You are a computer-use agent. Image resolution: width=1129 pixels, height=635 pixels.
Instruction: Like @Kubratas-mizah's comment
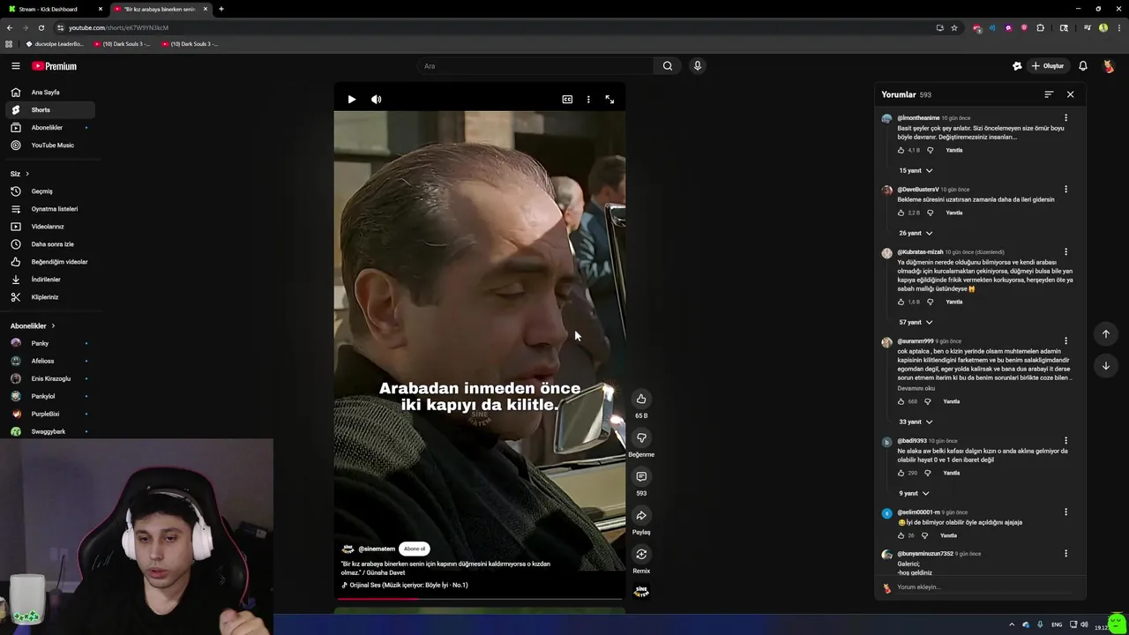click(x=901, y=302)
